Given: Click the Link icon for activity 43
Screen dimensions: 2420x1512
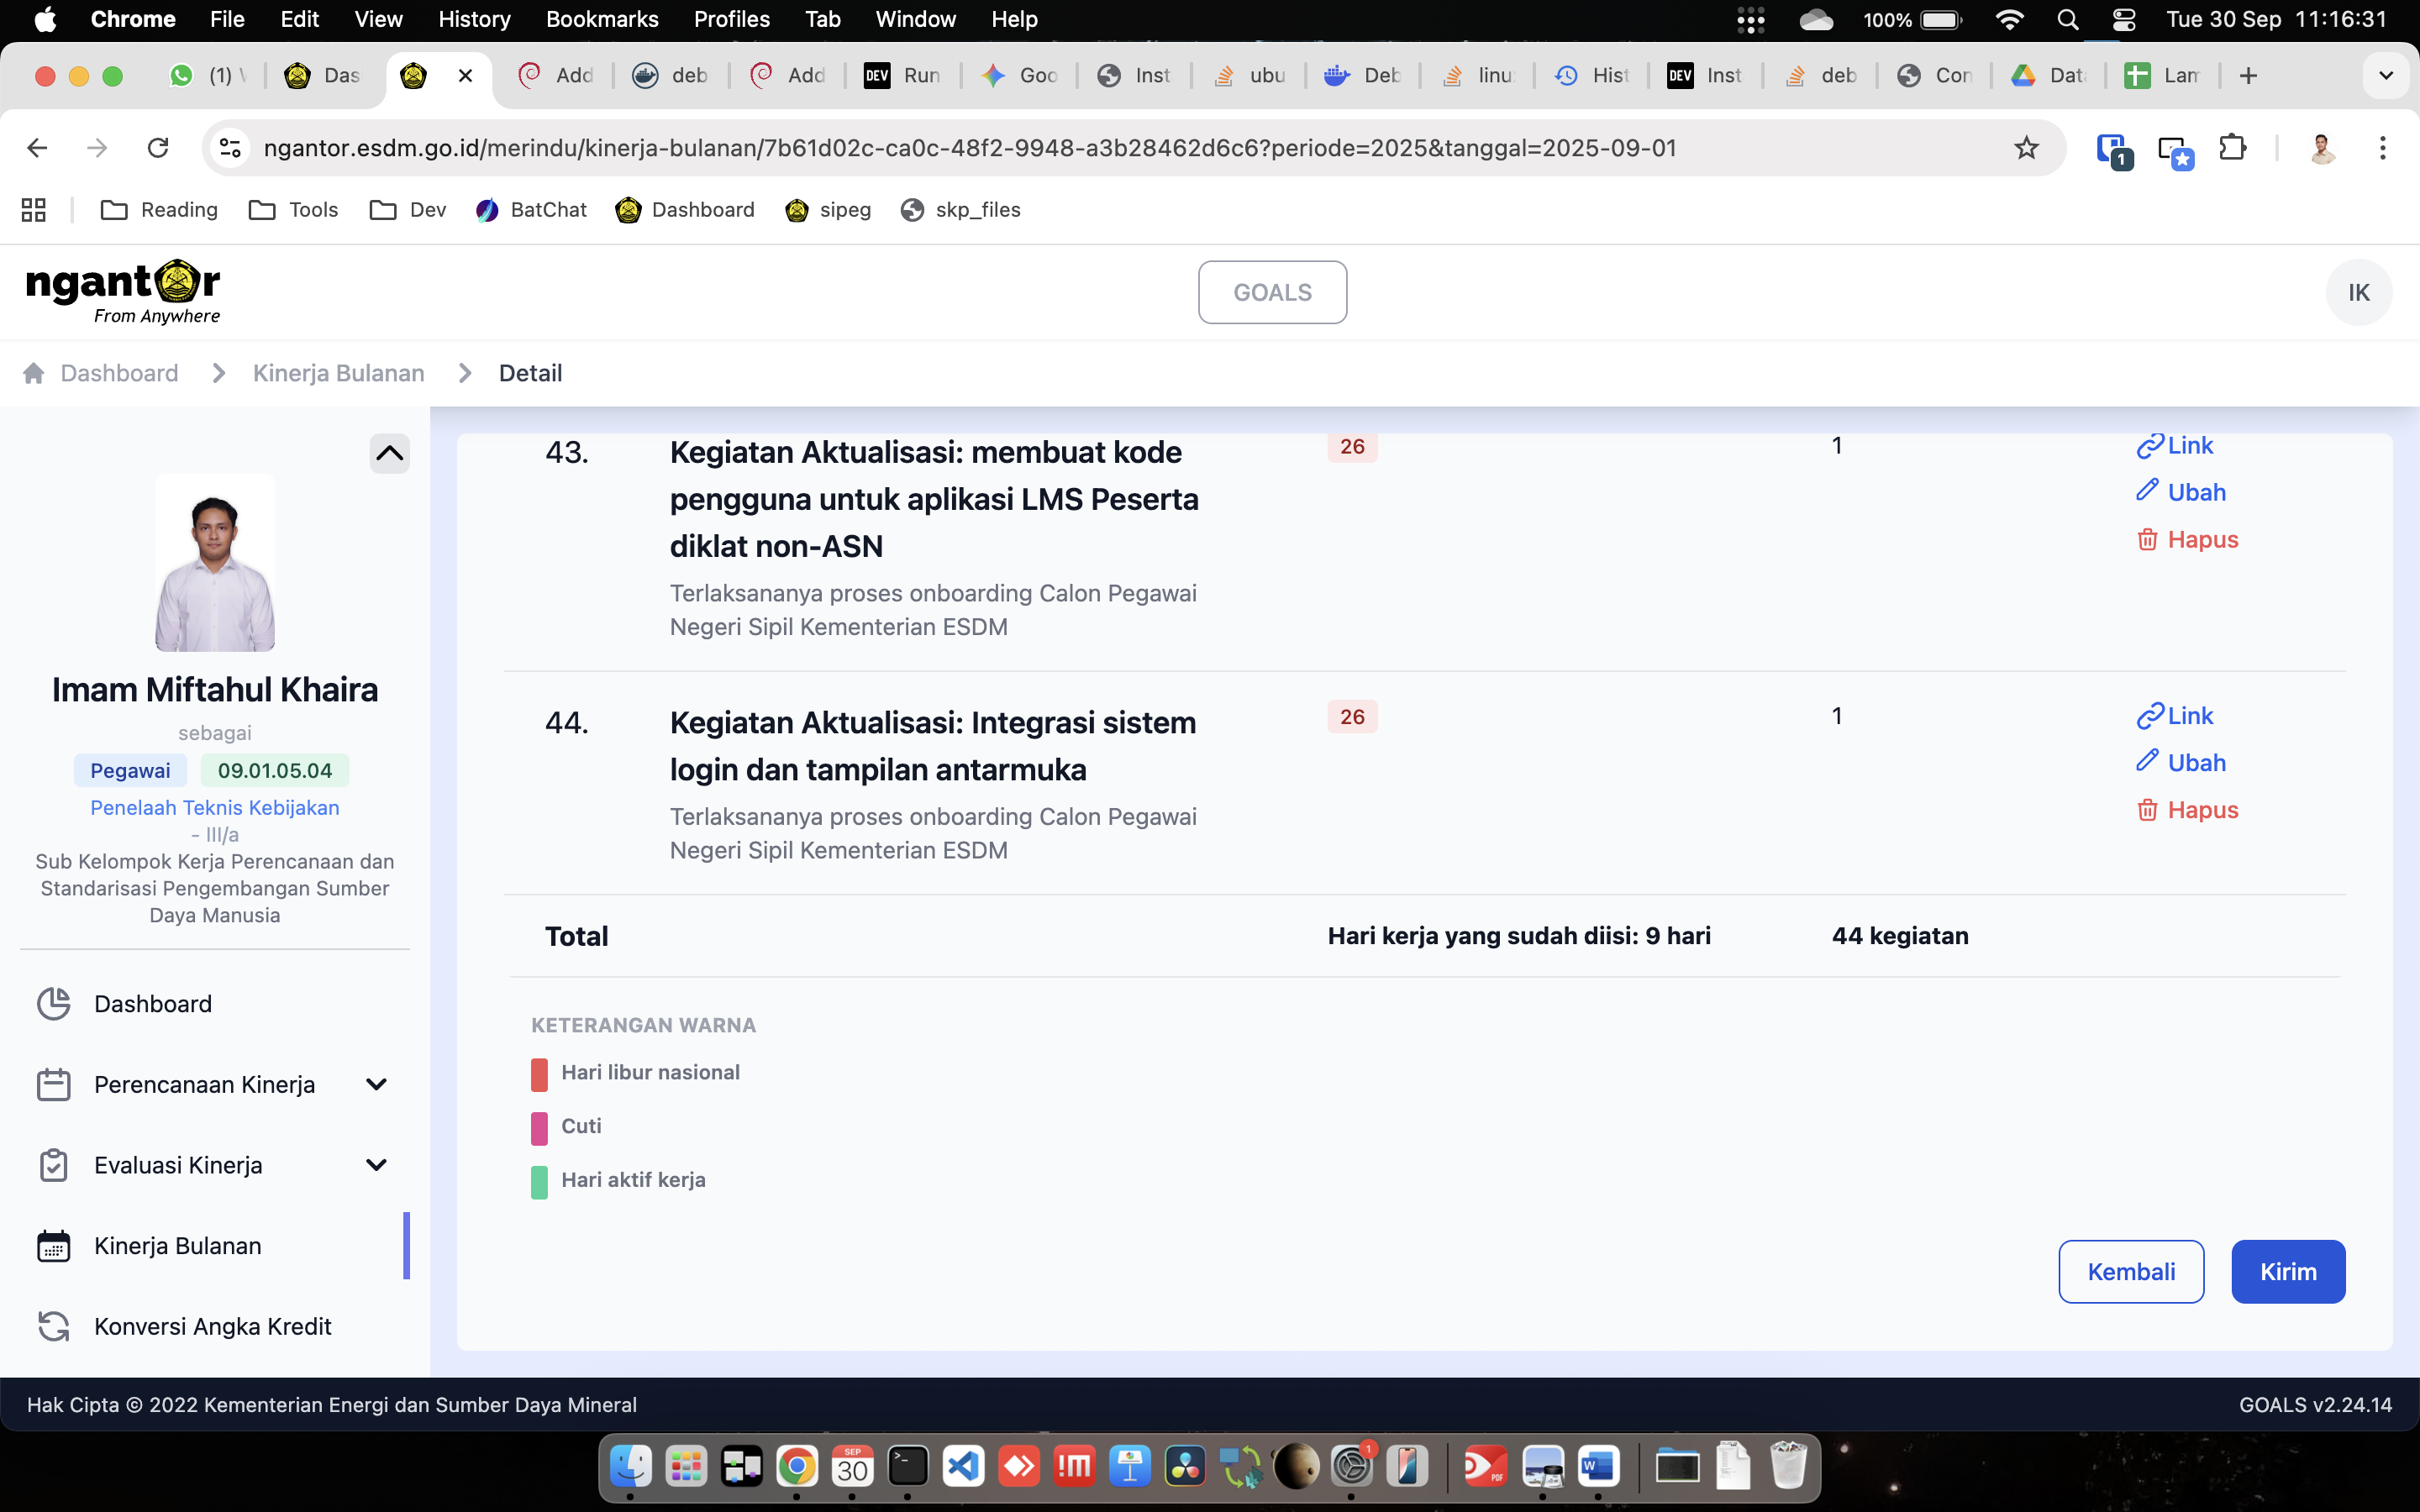Looking at the screenshot, I should point(2149,446).
